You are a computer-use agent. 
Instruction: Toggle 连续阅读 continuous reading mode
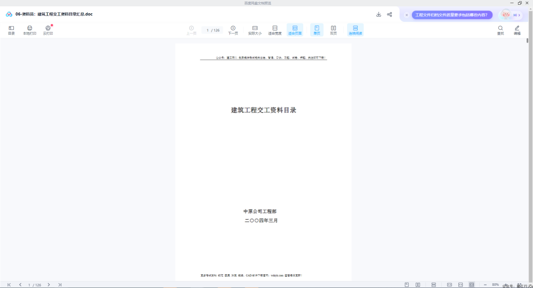click(355, 30)
